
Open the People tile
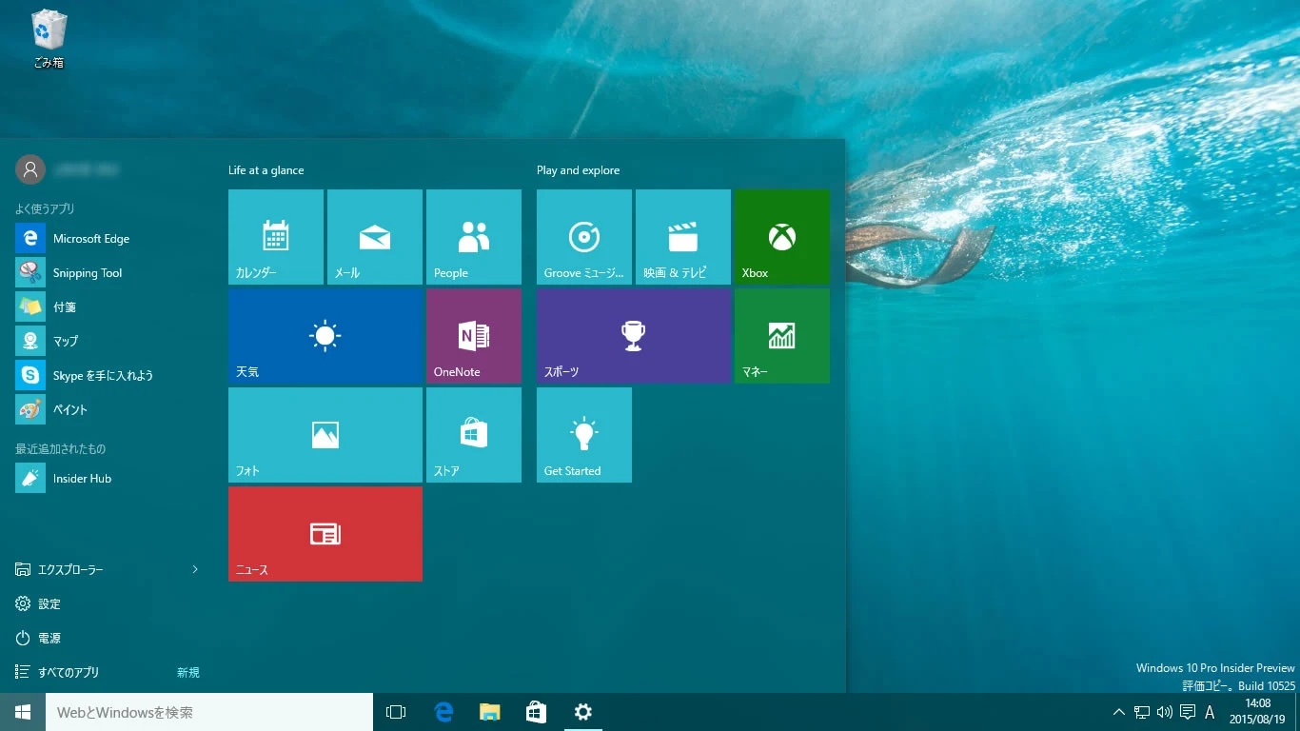[474, 237]
